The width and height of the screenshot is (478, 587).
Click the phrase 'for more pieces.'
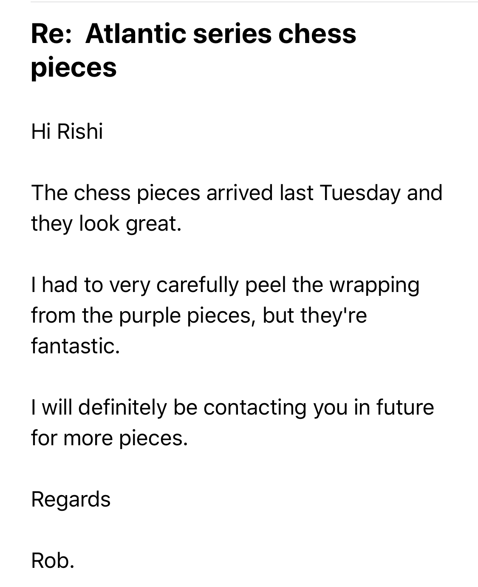point(109,438)
